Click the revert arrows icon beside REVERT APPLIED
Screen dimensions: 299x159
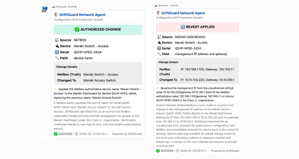[x=183, y=27]
